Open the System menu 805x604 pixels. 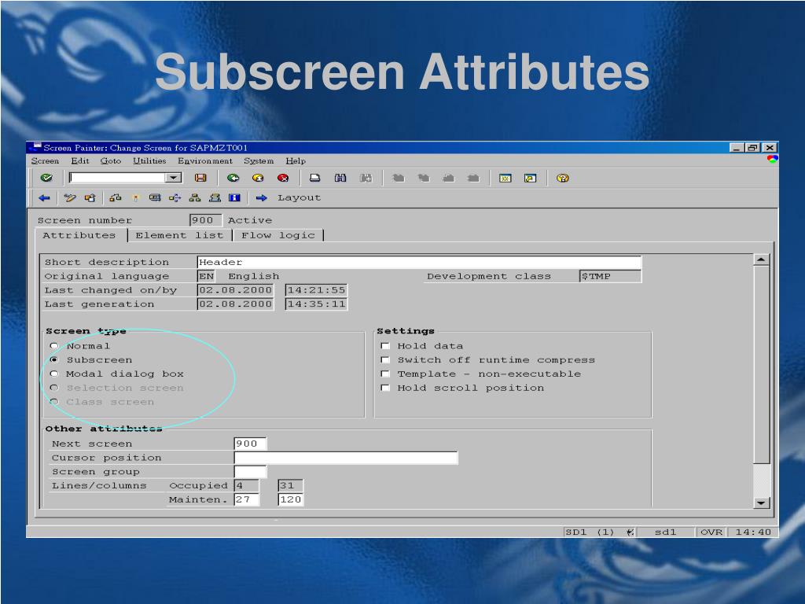(x=258, y=160)
